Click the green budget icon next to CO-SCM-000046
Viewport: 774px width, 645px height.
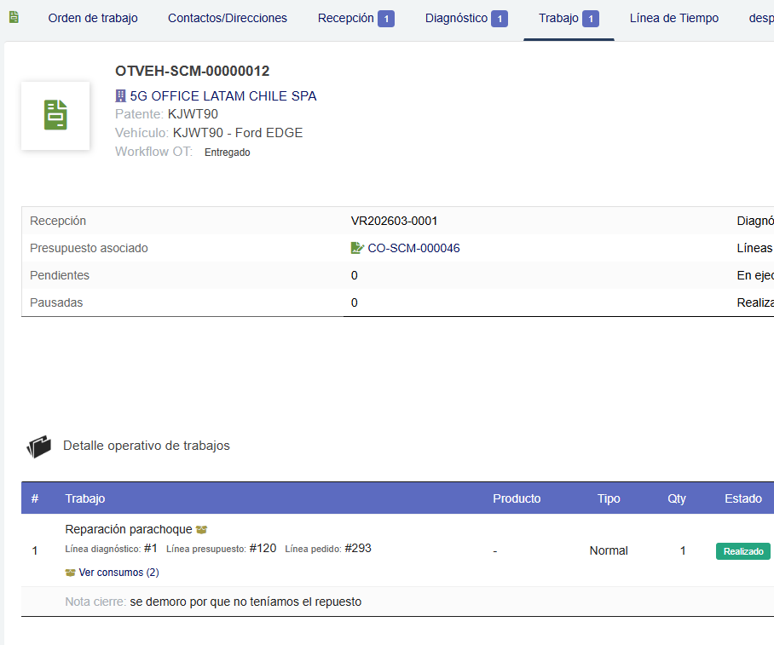pyautogui.click(x=359, y=247)
